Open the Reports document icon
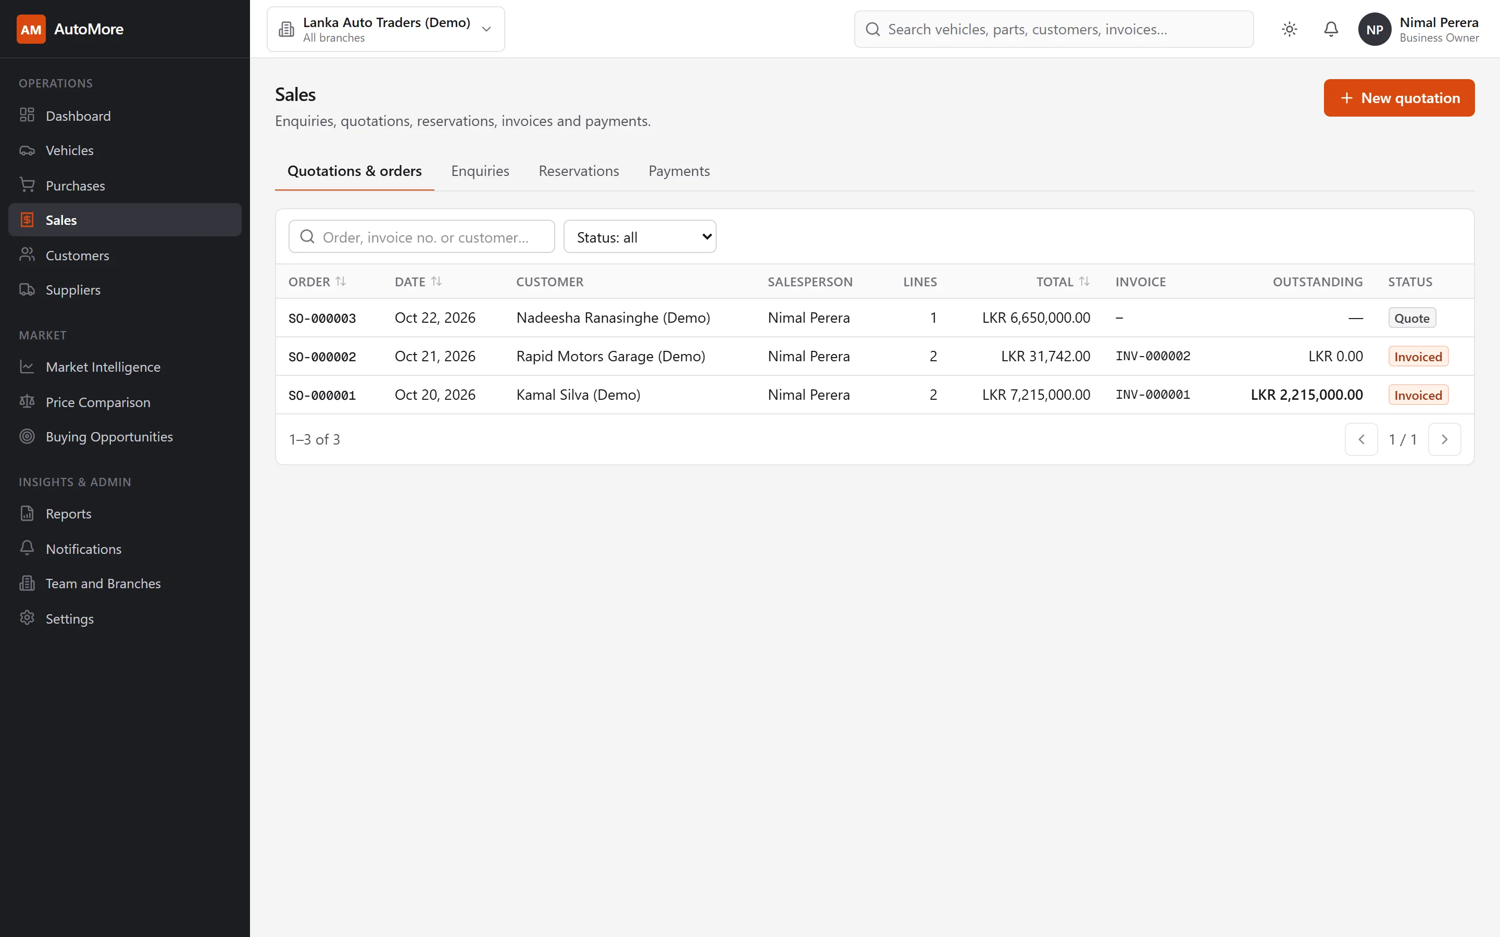Image resolution: width=1500 pixels, height=937 pixels. [27, 513]
